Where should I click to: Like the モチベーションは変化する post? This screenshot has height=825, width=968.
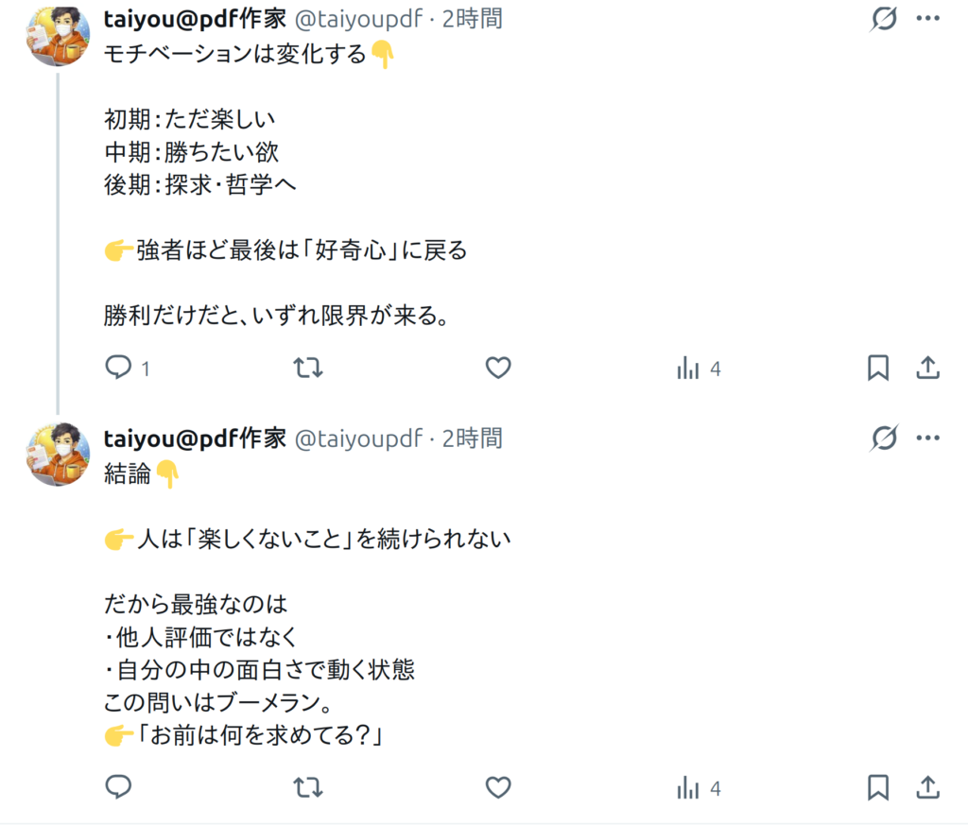click(x=498, y=368)
